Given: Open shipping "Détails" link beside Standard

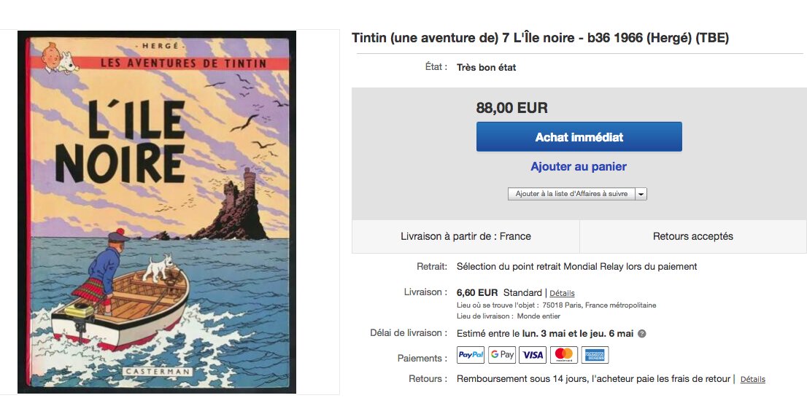Looking at the screenshot, I should pos(562,293).
